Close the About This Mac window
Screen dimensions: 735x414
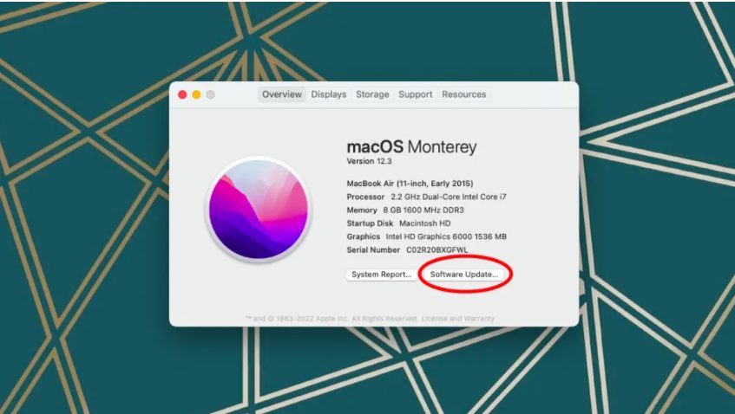pos(182,95)
